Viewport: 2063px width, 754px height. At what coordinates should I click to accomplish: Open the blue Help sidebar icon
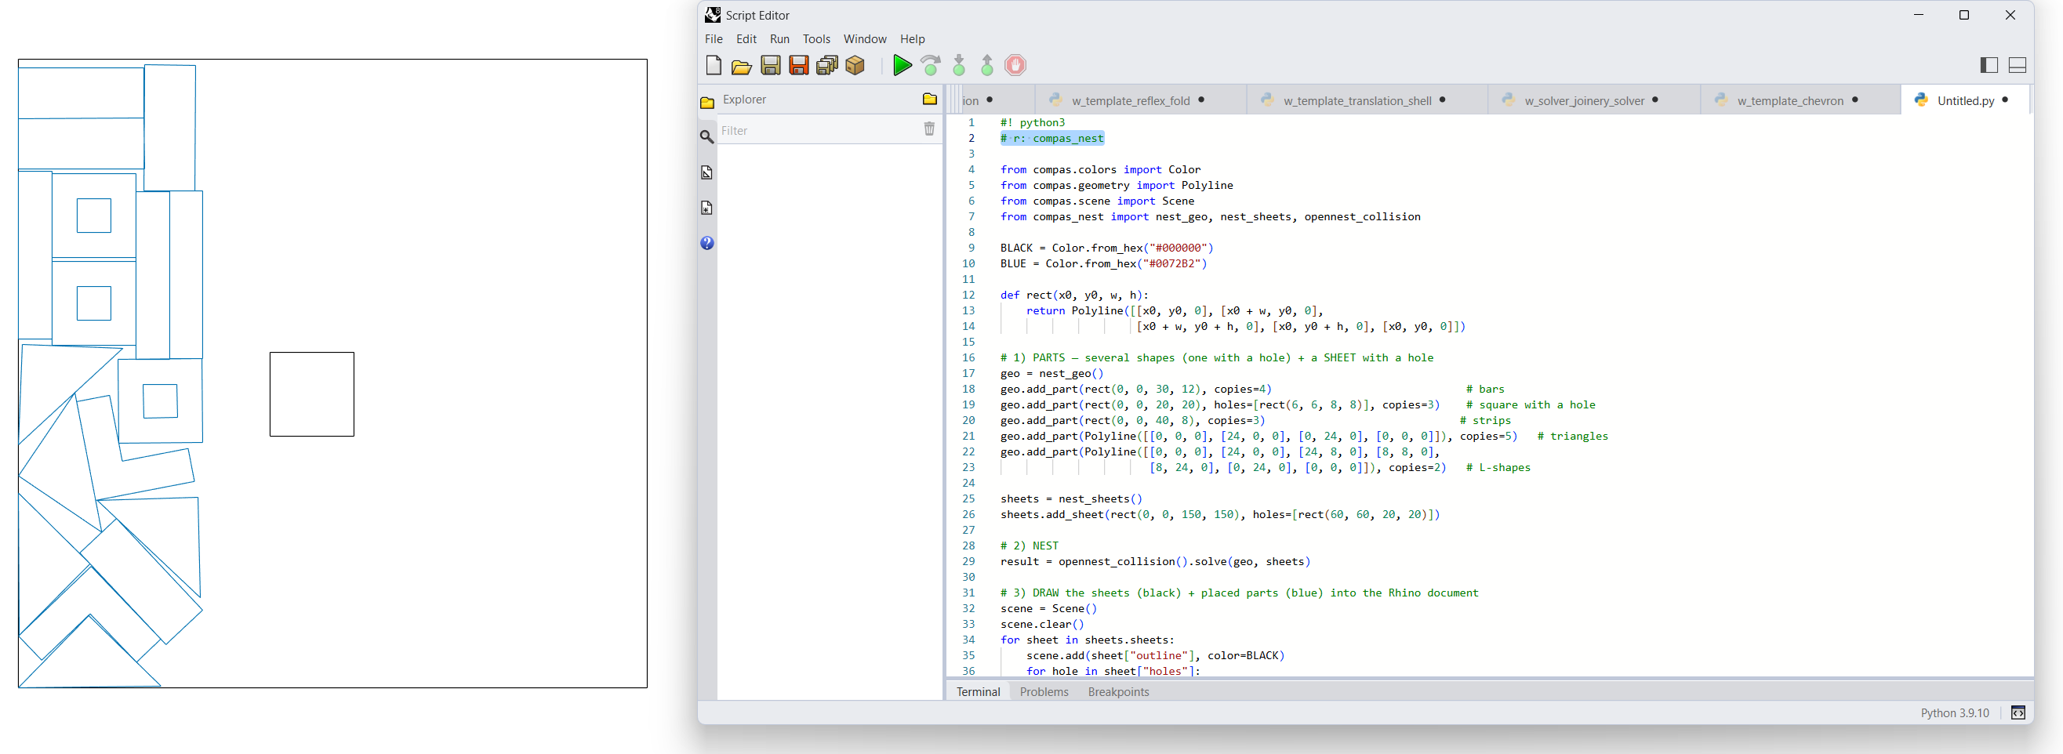point(707,242)
